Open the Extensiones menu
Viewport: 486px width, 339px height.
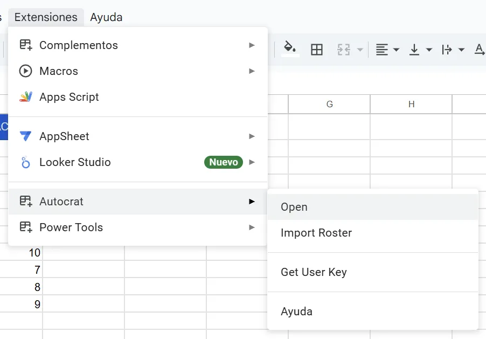point(46,17)
